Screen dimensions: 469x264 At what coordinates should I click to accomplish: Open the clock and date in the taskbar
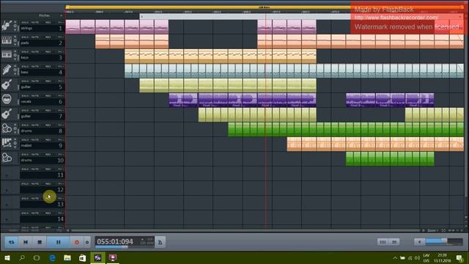coord(443,257)
